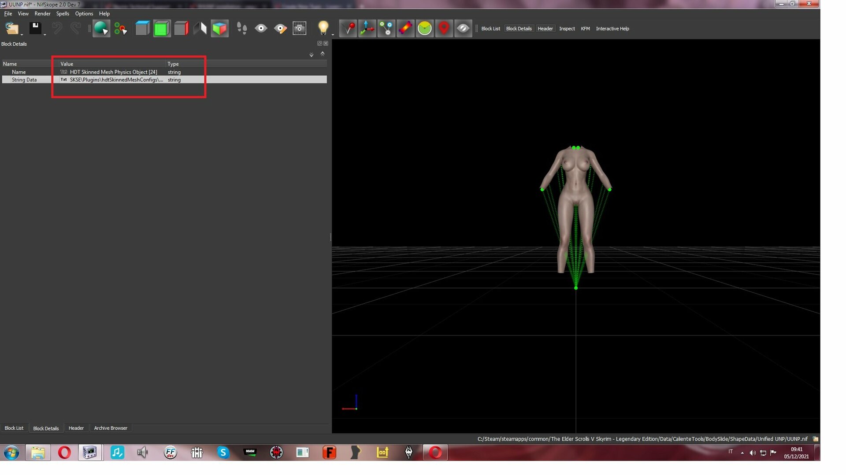Toggle lighting with the bulb icon
This screenshot has width=846, height=475.
[323, 28]
